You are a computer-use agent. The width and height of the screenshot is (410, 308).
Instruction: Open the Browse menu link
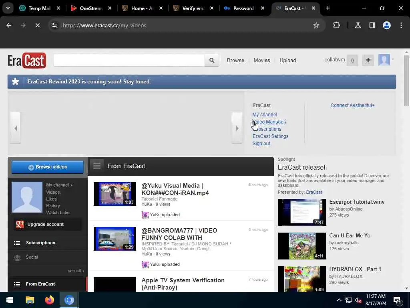(235, 60)
